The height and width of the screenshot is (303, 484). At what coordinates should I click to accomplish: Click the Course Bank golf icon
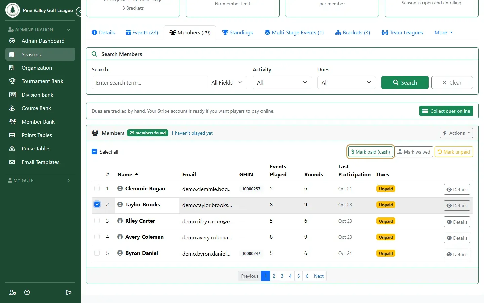[x=12, y=108]
